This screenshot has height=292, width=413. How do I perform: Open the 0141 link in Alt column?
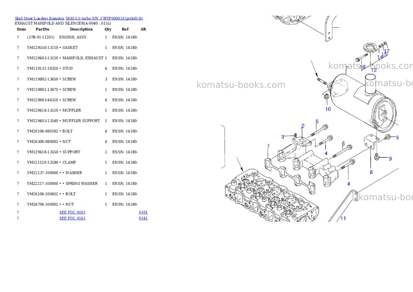143,218
